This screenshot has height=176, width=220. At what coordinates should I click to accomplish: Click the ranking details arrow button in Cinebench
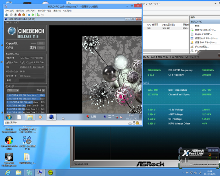44,90
